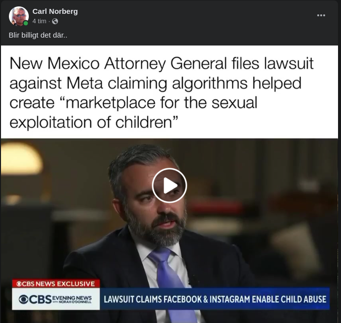The width and height of the screenshot is (341, 323).
Task: Open Carl Norberg's profile via name link
Action: (x=55, y=11)
